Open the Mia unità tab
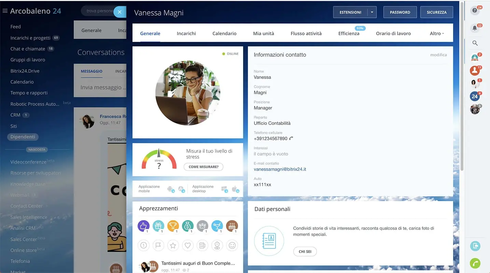The width and height of the screenshot is (490, 273). point(264,33)
